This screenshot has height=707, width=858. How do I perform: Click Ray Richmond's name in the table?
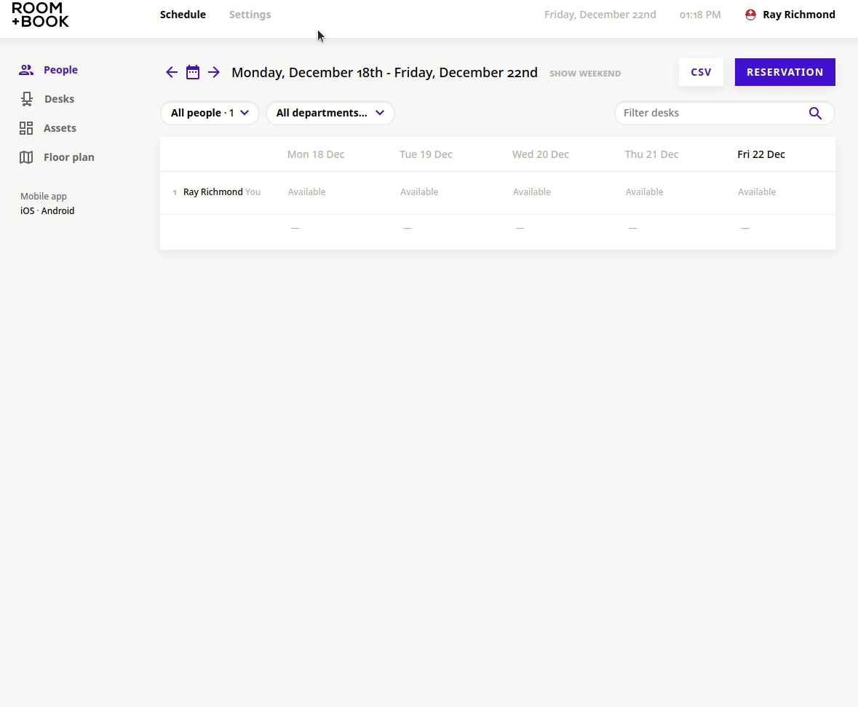coord(212,192)
